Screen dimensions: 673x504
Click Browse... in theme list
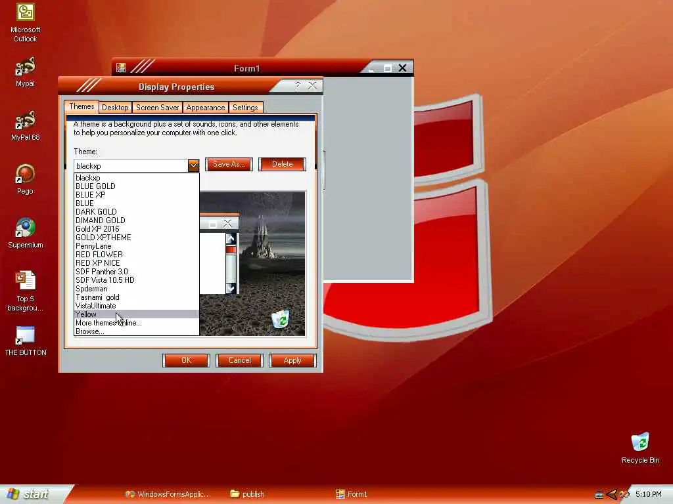(137, 331)
